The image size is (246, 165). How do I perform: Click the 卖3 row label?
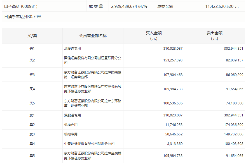click(32, 134)
